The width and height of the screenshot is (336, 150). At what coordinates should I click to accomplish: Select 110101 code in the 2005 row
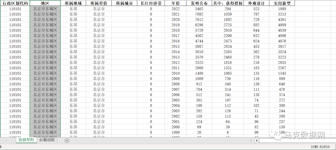[x=15, y=100]
